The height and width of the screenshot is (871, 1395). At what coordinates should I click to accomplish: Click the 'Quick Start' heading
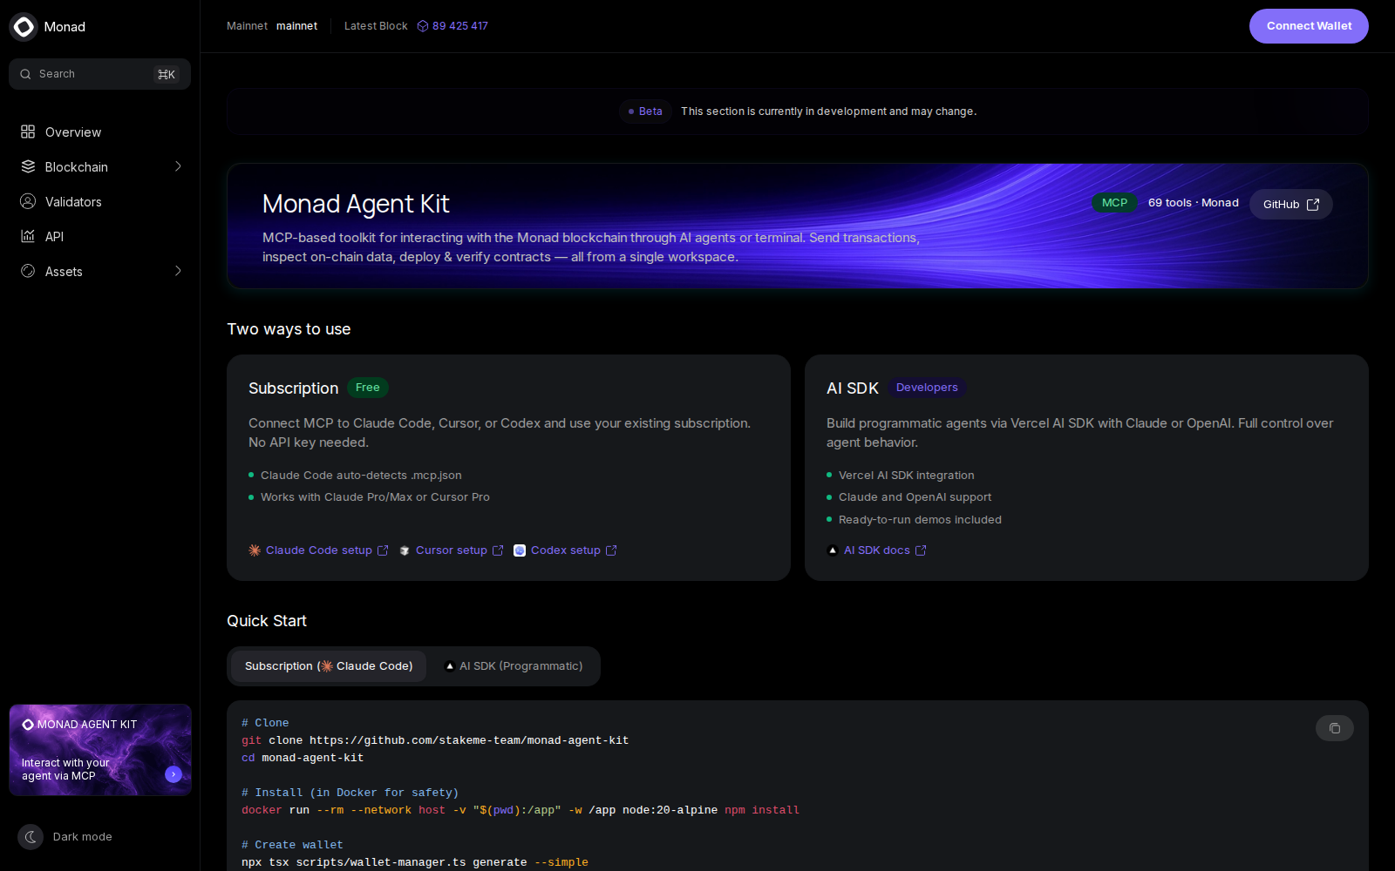tap(267, 621)
